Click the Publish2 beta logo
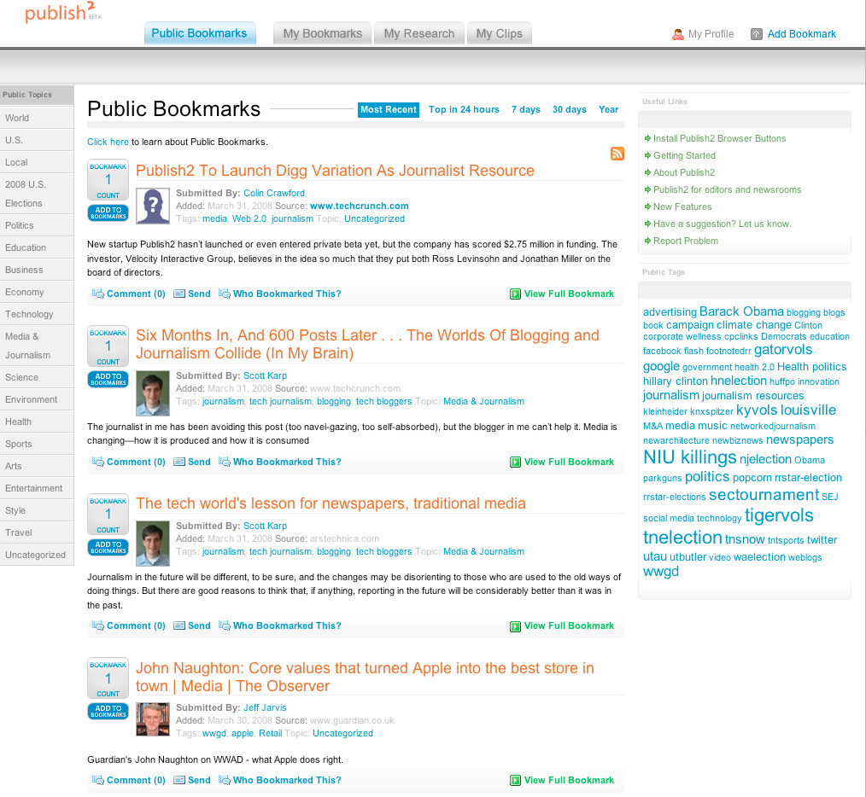866x797 pixels. (x=63, y=12)
